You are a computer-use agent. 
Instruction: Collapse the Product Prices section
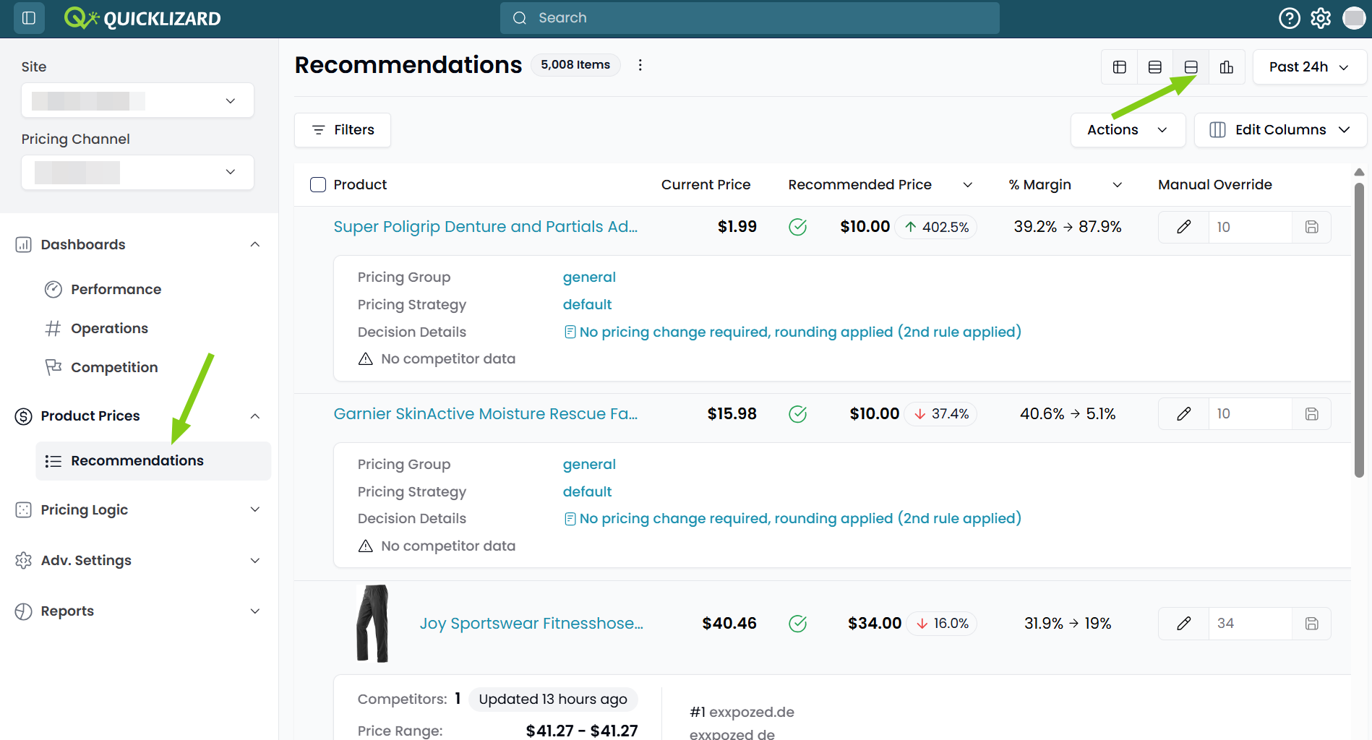pos(255,416)
